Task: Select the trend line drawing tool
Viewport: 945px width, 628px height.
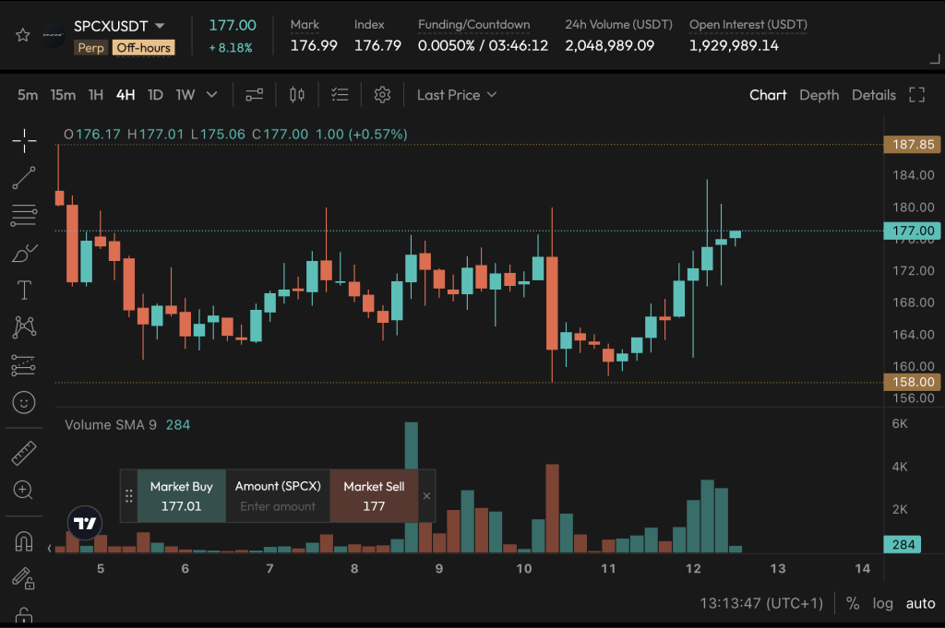Action: pos(24,178)
